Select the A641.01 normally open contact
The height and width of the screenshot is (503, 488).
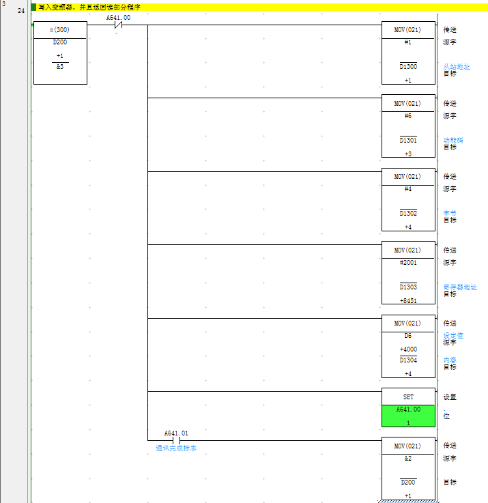click(x=175, y=440)
